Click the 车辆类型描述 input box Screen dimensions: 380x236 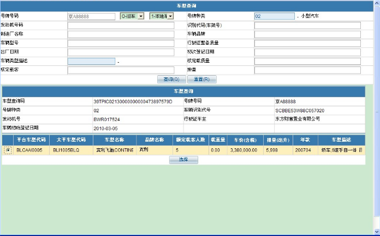pos(91,61)
